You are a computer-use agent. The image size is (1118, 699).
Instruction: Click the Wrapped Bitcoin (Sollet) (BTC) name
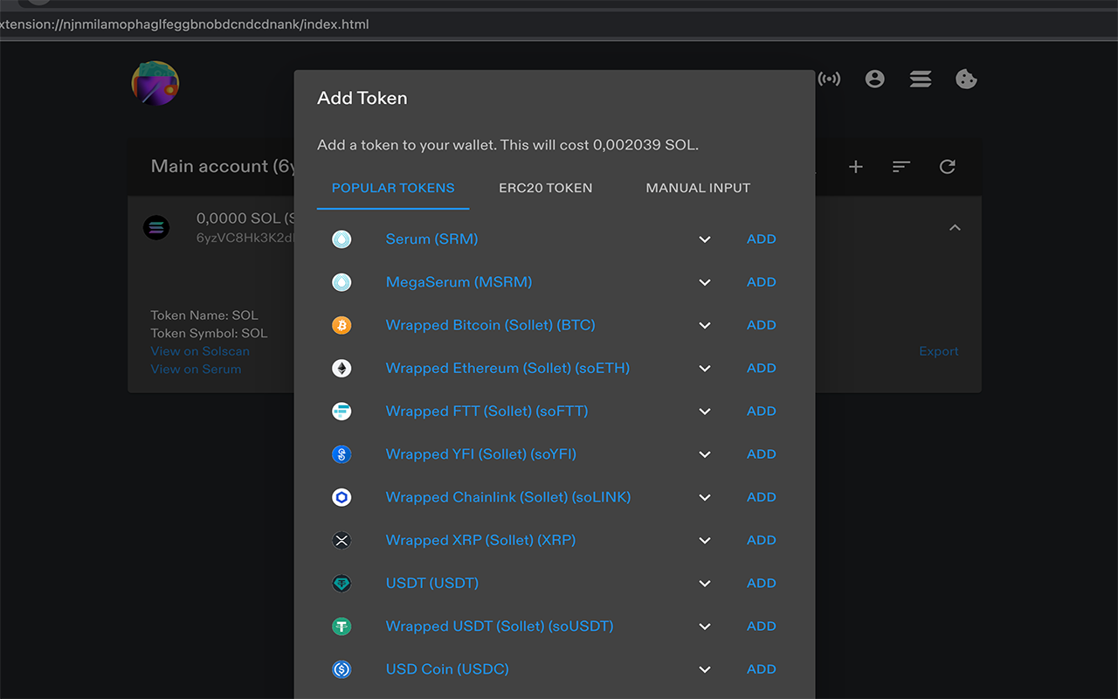pos(490,325)
